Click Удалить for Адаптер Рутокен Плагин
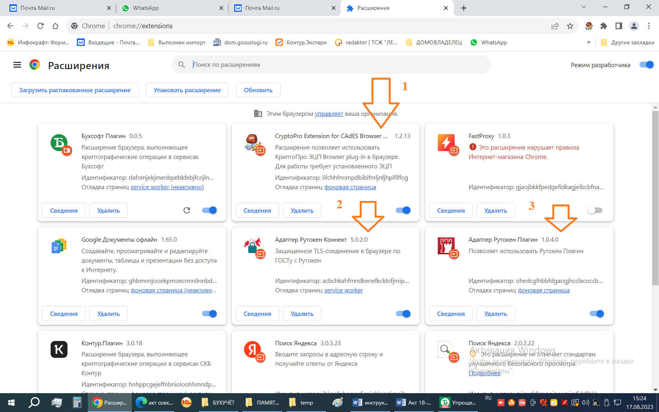 pos(495,314)
